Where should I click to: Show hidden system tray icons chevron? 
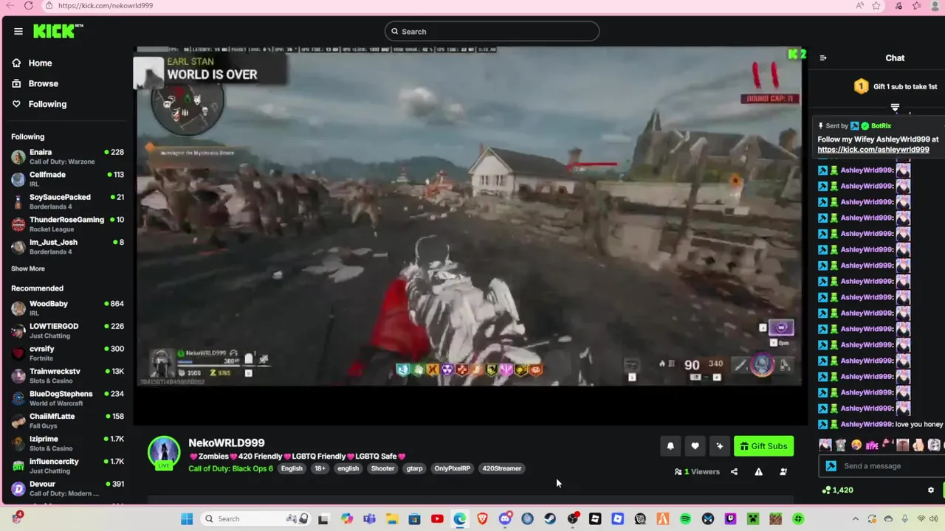tap(856, 518)
